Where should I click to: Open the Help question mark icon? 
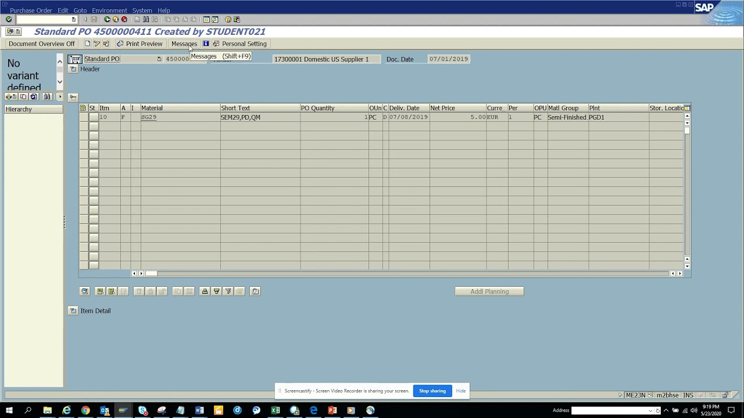coord(228,19)
